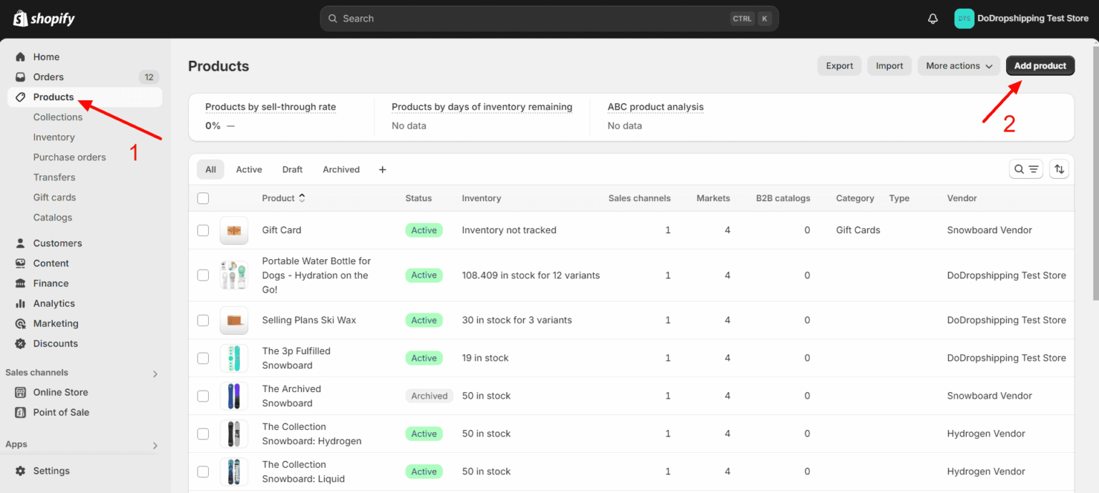Click the Gift Card product thumbnail

tap(234, 230)
